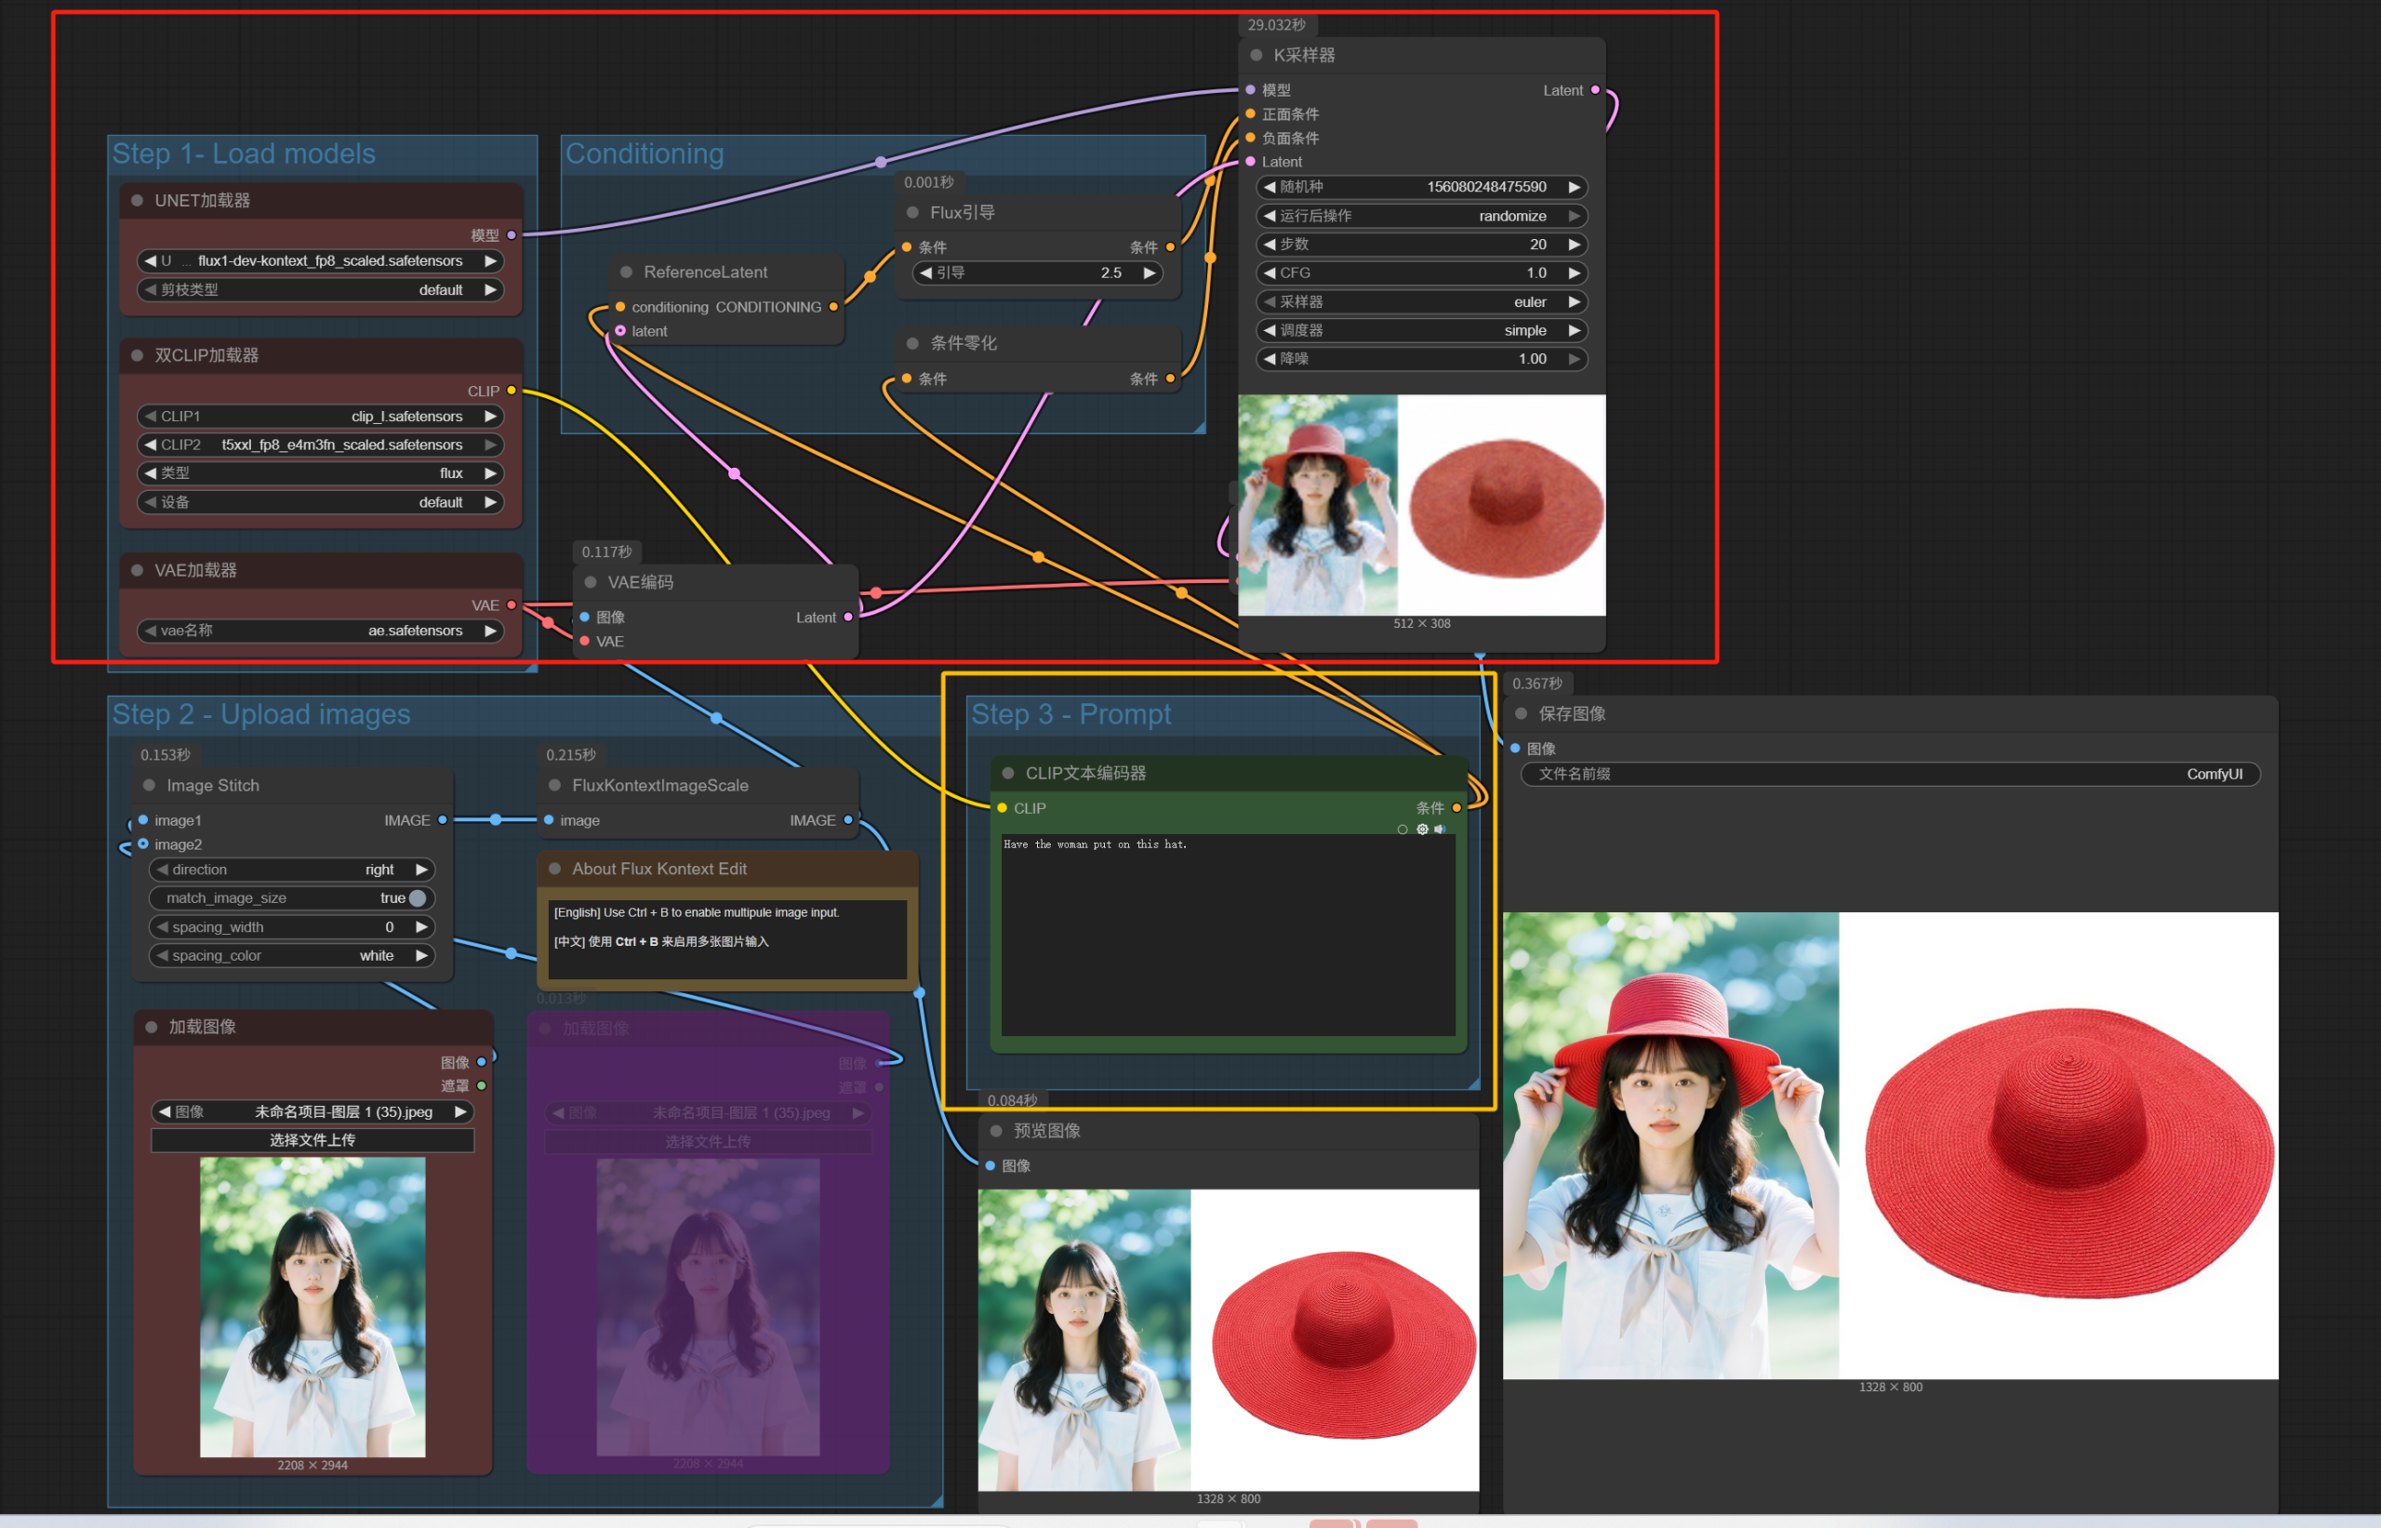
Task: Click the small circle toggle beside the gear icon
Action: click(x=1402, y=830)
